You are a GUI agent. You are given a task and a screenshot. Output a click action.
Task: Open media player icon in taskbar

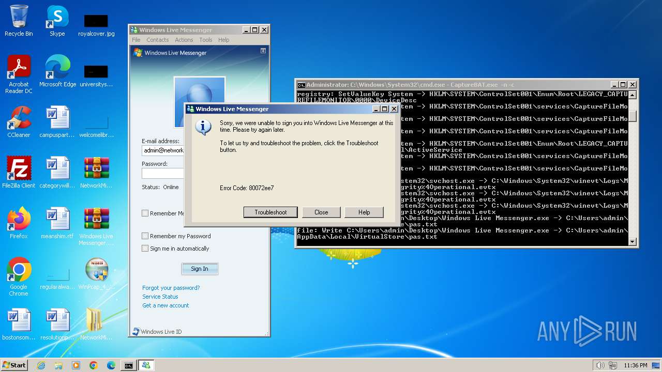pos(76,365)
